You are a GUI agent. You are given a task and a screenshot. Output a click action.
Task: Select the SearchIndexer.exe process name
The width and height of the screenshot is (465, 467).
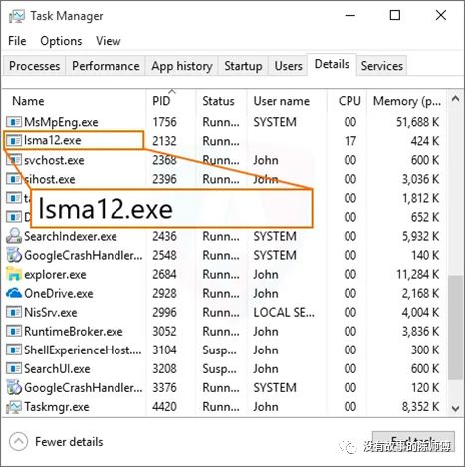coord(71,236)
